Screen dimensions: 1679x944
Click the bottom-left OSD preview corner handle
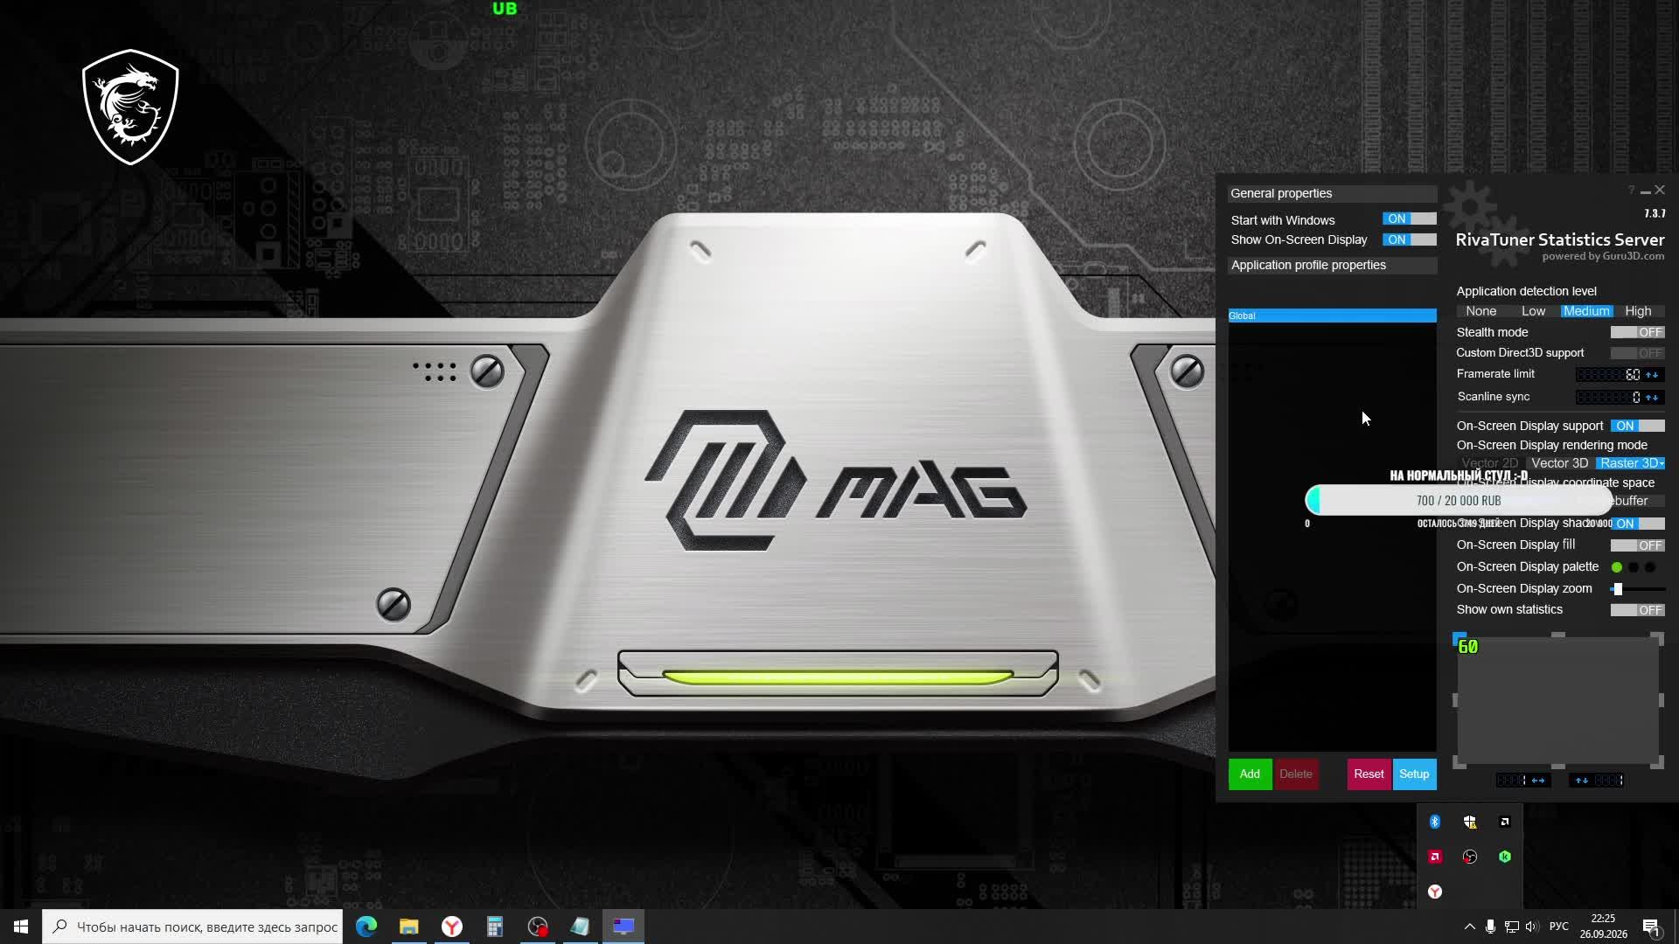pyautogui.click(x=1459, y=763)
